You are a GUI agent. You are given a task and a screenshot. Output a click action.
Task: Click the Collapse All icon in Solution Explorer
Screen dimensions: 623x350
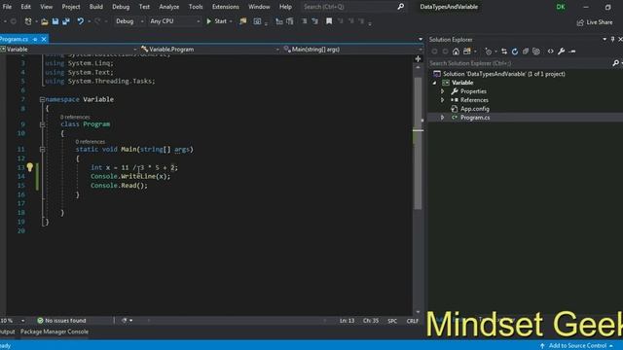coord(526,52)
